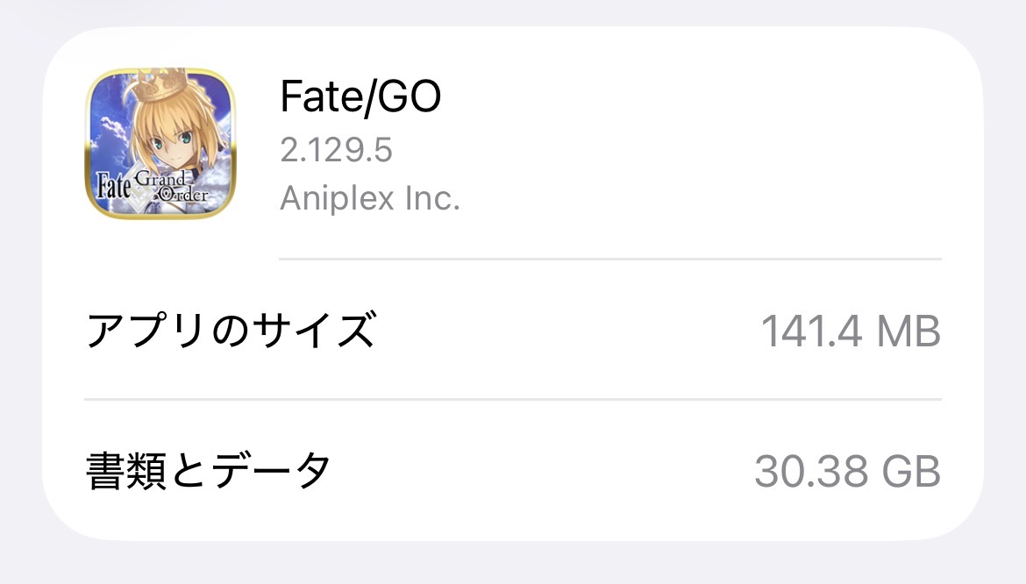This screenshot has height=584, width=1026.
Task: Click the divider line below Aniplex Inc.
Action: click(x=609, y=259)
